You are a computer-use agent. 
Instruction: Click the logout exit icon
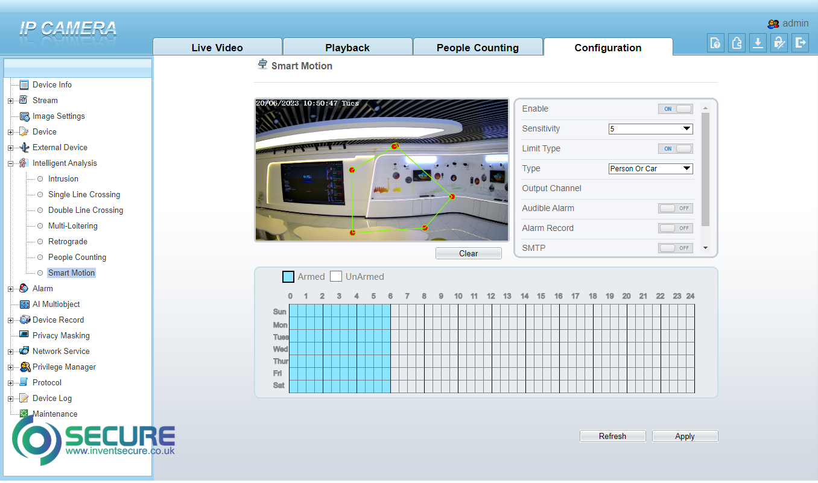click(800, 43)
